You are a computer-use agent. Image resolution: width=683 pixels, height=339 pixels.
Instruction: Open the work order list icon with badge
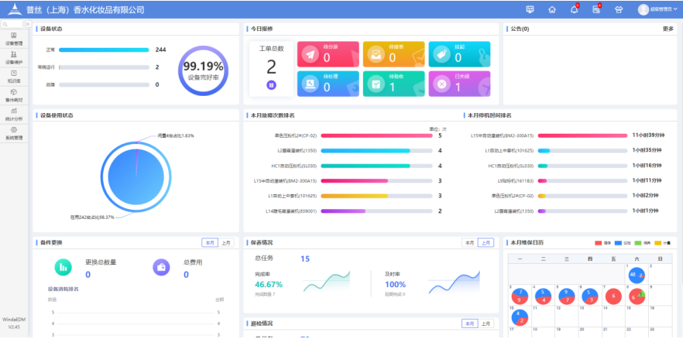[x=596, y=10]
